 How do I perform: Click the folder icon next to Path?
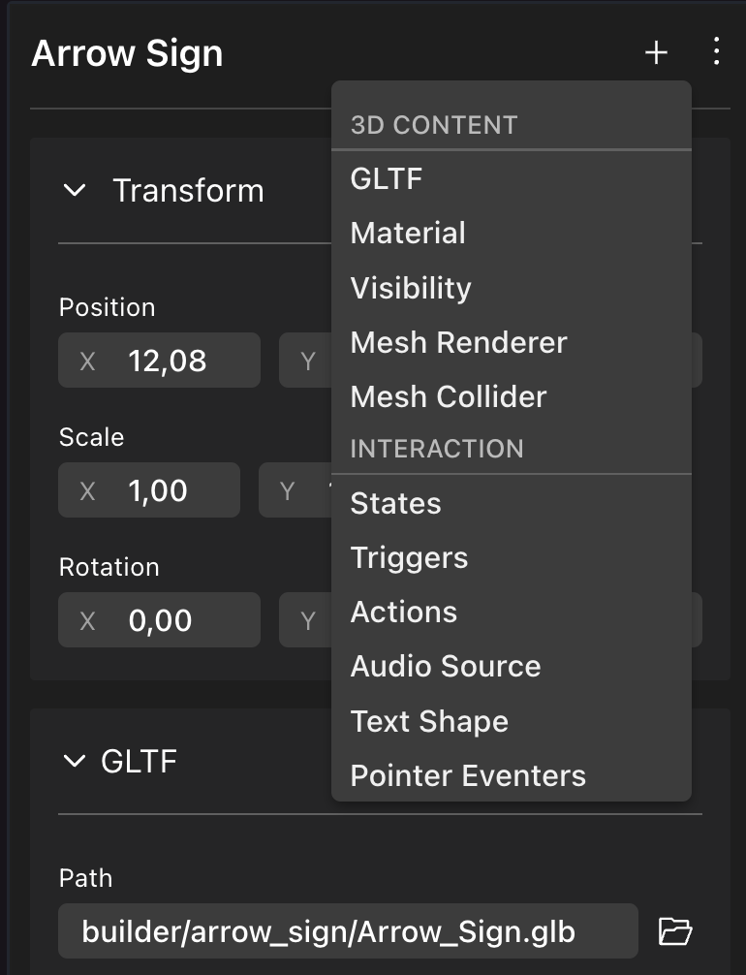(x=675, y=931)
